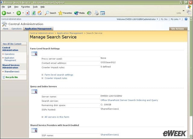Switch to the Home tab

pos(5,29)
